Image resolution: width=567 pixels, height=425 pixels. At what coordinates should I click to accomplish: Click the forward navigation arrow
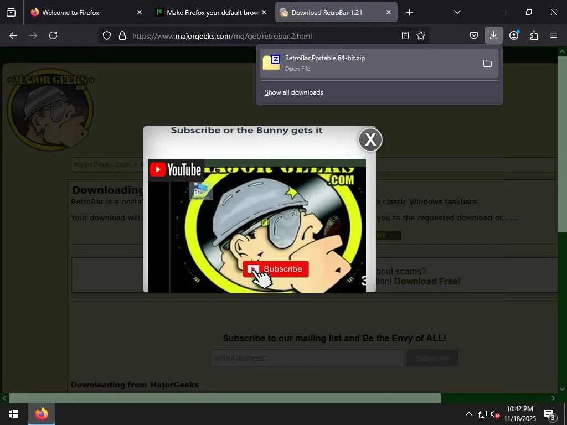33,35
